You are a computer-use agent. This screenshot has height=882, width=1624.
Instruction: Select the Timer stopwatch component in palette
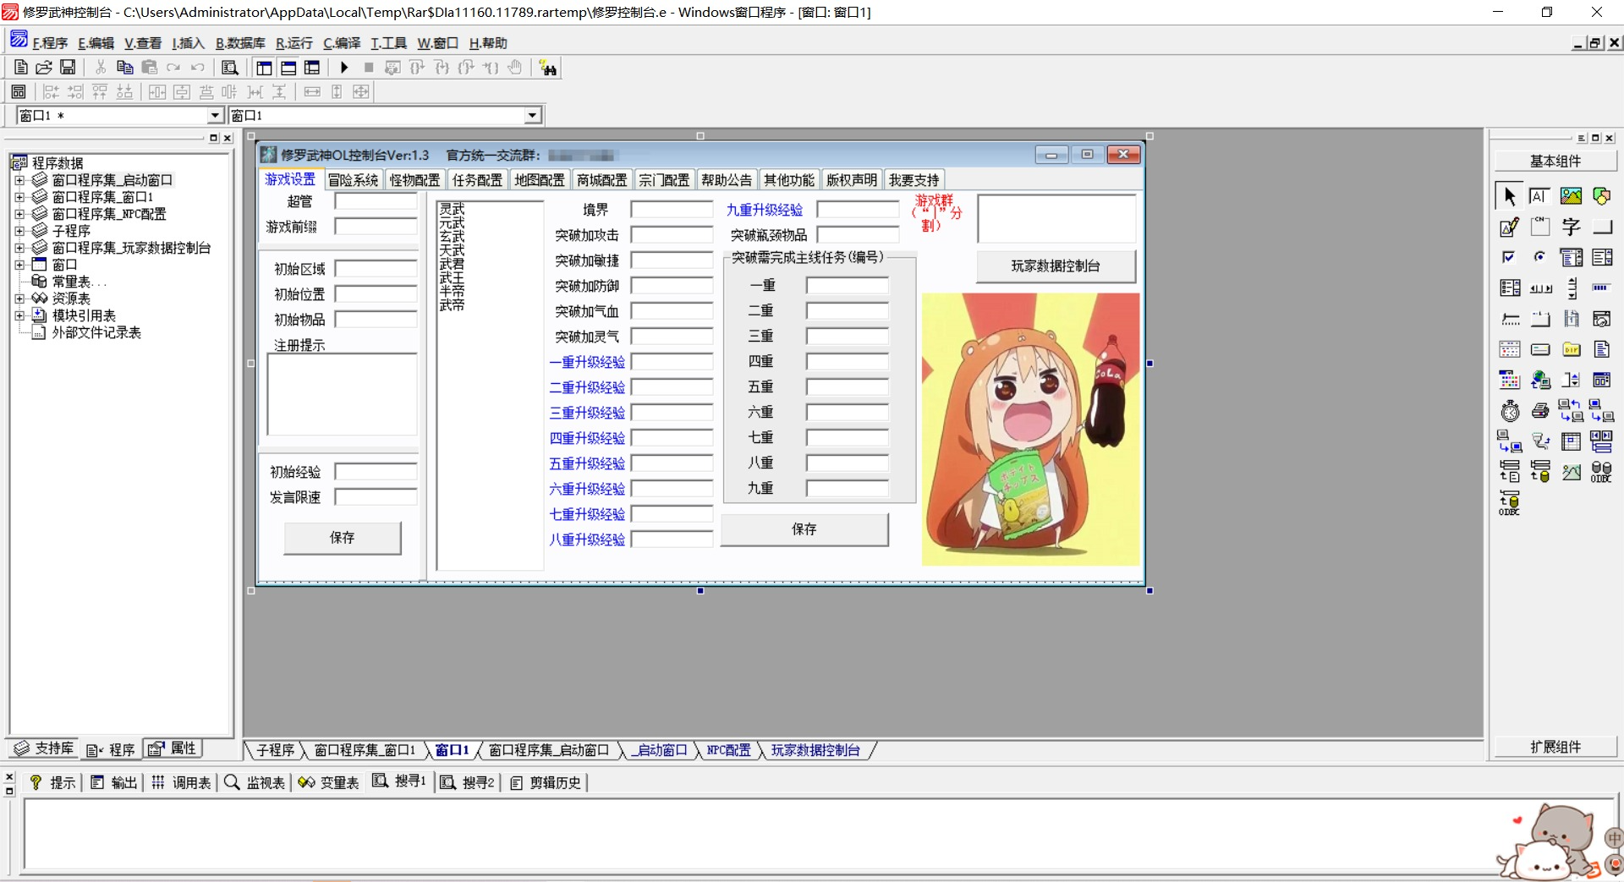point(1510,411)
